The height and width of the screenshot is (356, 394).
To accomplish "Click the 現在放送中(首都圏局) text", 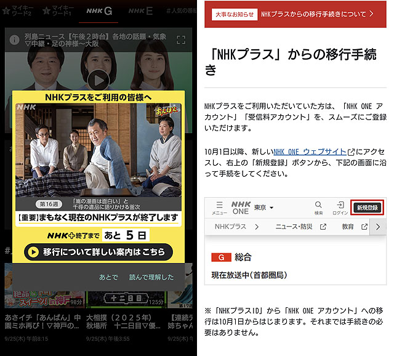I will [249, 275].
